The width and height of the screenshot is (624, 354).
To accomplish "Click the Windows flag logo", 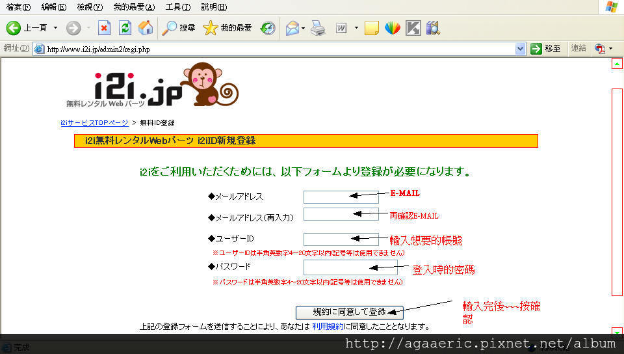I will pos(611,7).
